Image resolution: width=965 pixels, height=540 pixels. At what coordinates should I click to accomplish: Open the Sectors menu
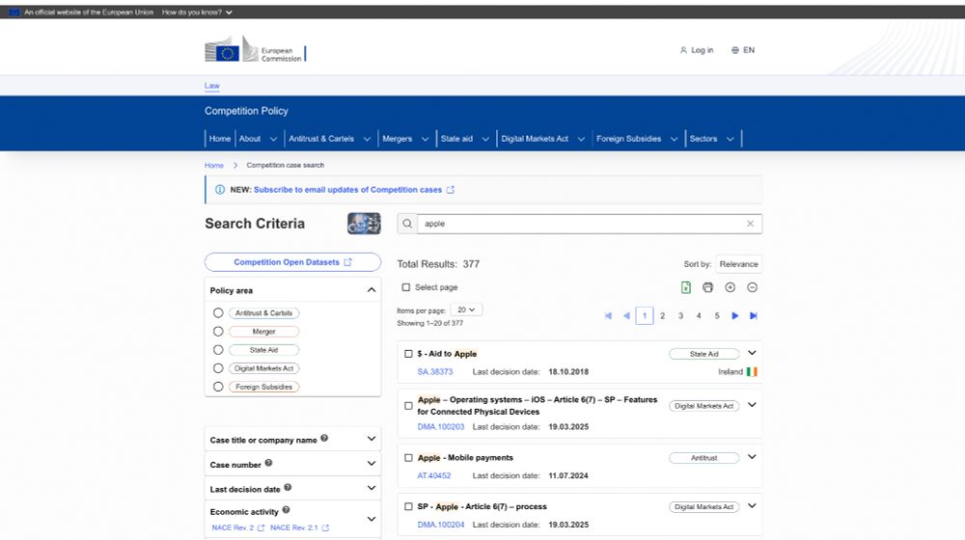711,139
